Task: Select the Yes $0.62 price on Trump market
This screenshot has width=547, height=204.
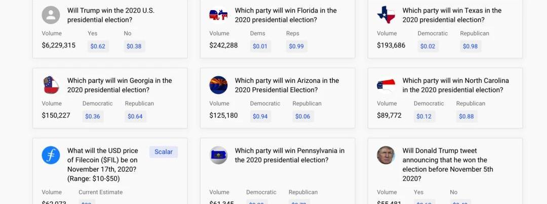Action: (98, 46)
